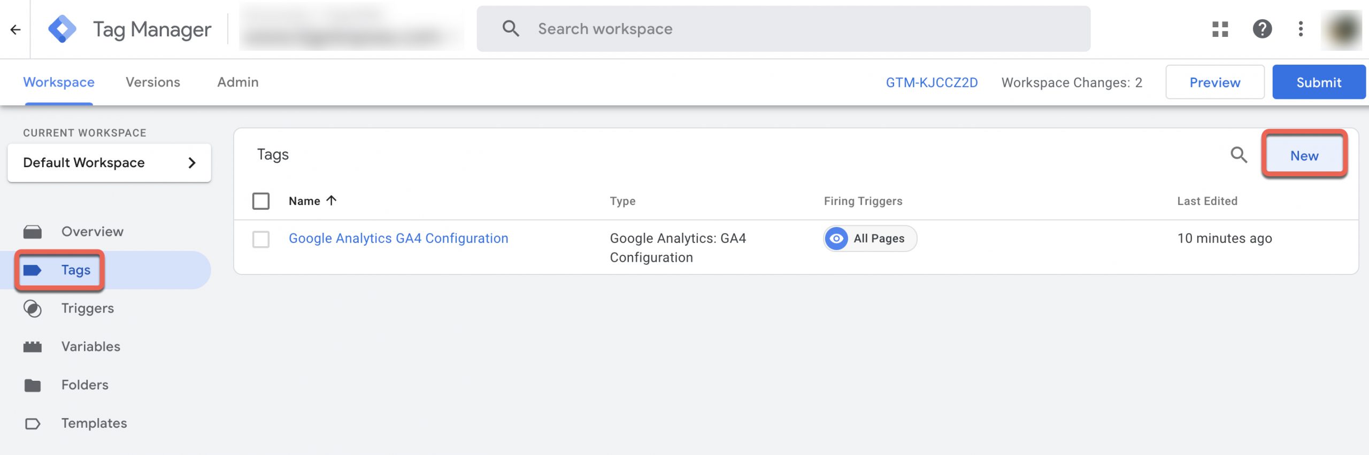Image resolution: width=1369 pixels, height=455 pixels.
Task: Click the Last Edited column header
Action: [1207, 201]
